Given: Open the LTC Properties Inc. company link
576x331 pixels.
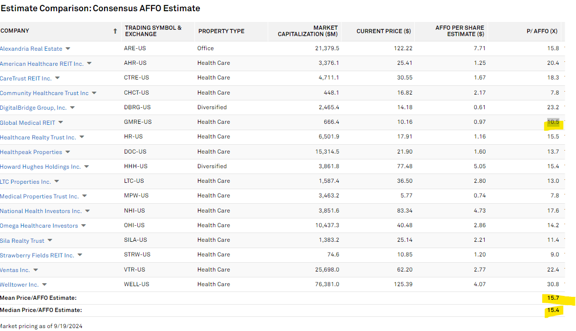Looking at the screenshot, I should [25, 182].
